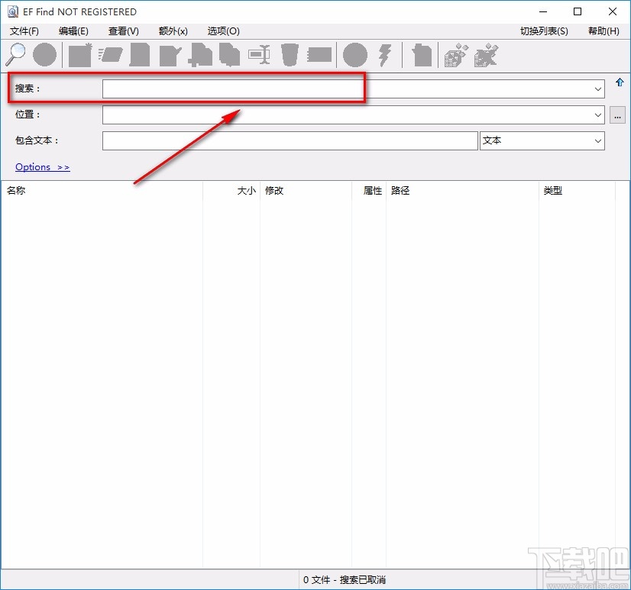
Task: Click the new document icon with sparkle
Action: tap(79, 55)
